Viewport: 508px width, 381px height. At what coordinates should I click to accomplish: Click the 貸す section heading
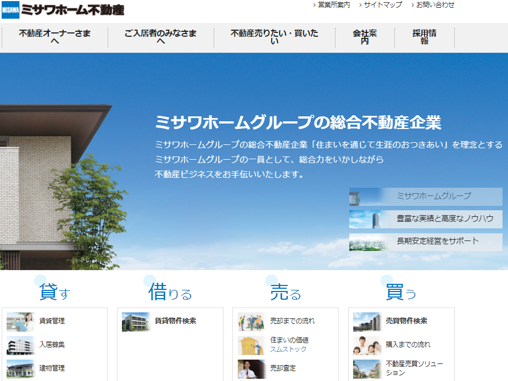coord(54,292)
